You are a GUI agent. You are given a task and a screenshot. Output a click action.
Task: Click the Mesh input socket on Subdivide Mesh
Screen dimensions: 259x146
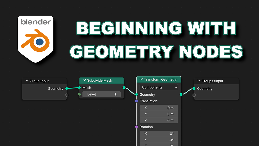point(79,87)
